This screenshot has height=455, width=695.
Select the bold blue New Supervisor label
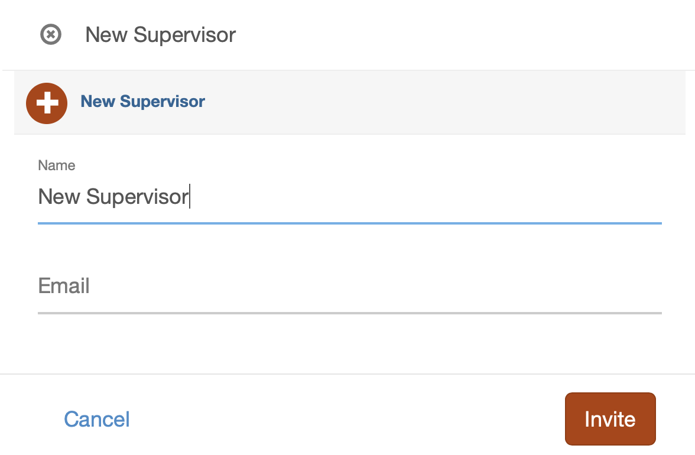pyautogui.click(x=143, y=102)
